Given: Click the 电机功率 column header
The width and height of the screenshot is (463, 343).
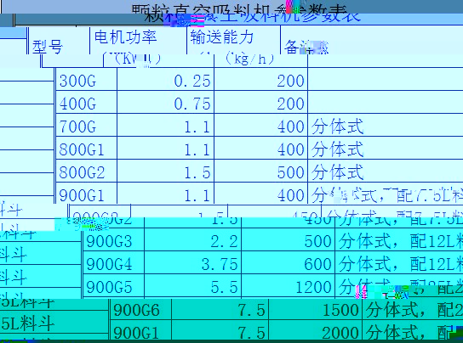Looking at the screenshot, I should [138, 41].
